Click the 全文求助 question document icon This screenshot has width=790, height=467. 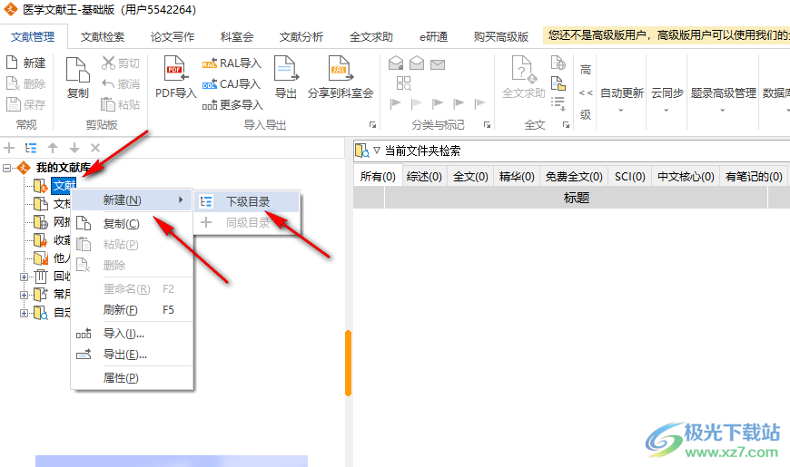[x=524, y=70]
